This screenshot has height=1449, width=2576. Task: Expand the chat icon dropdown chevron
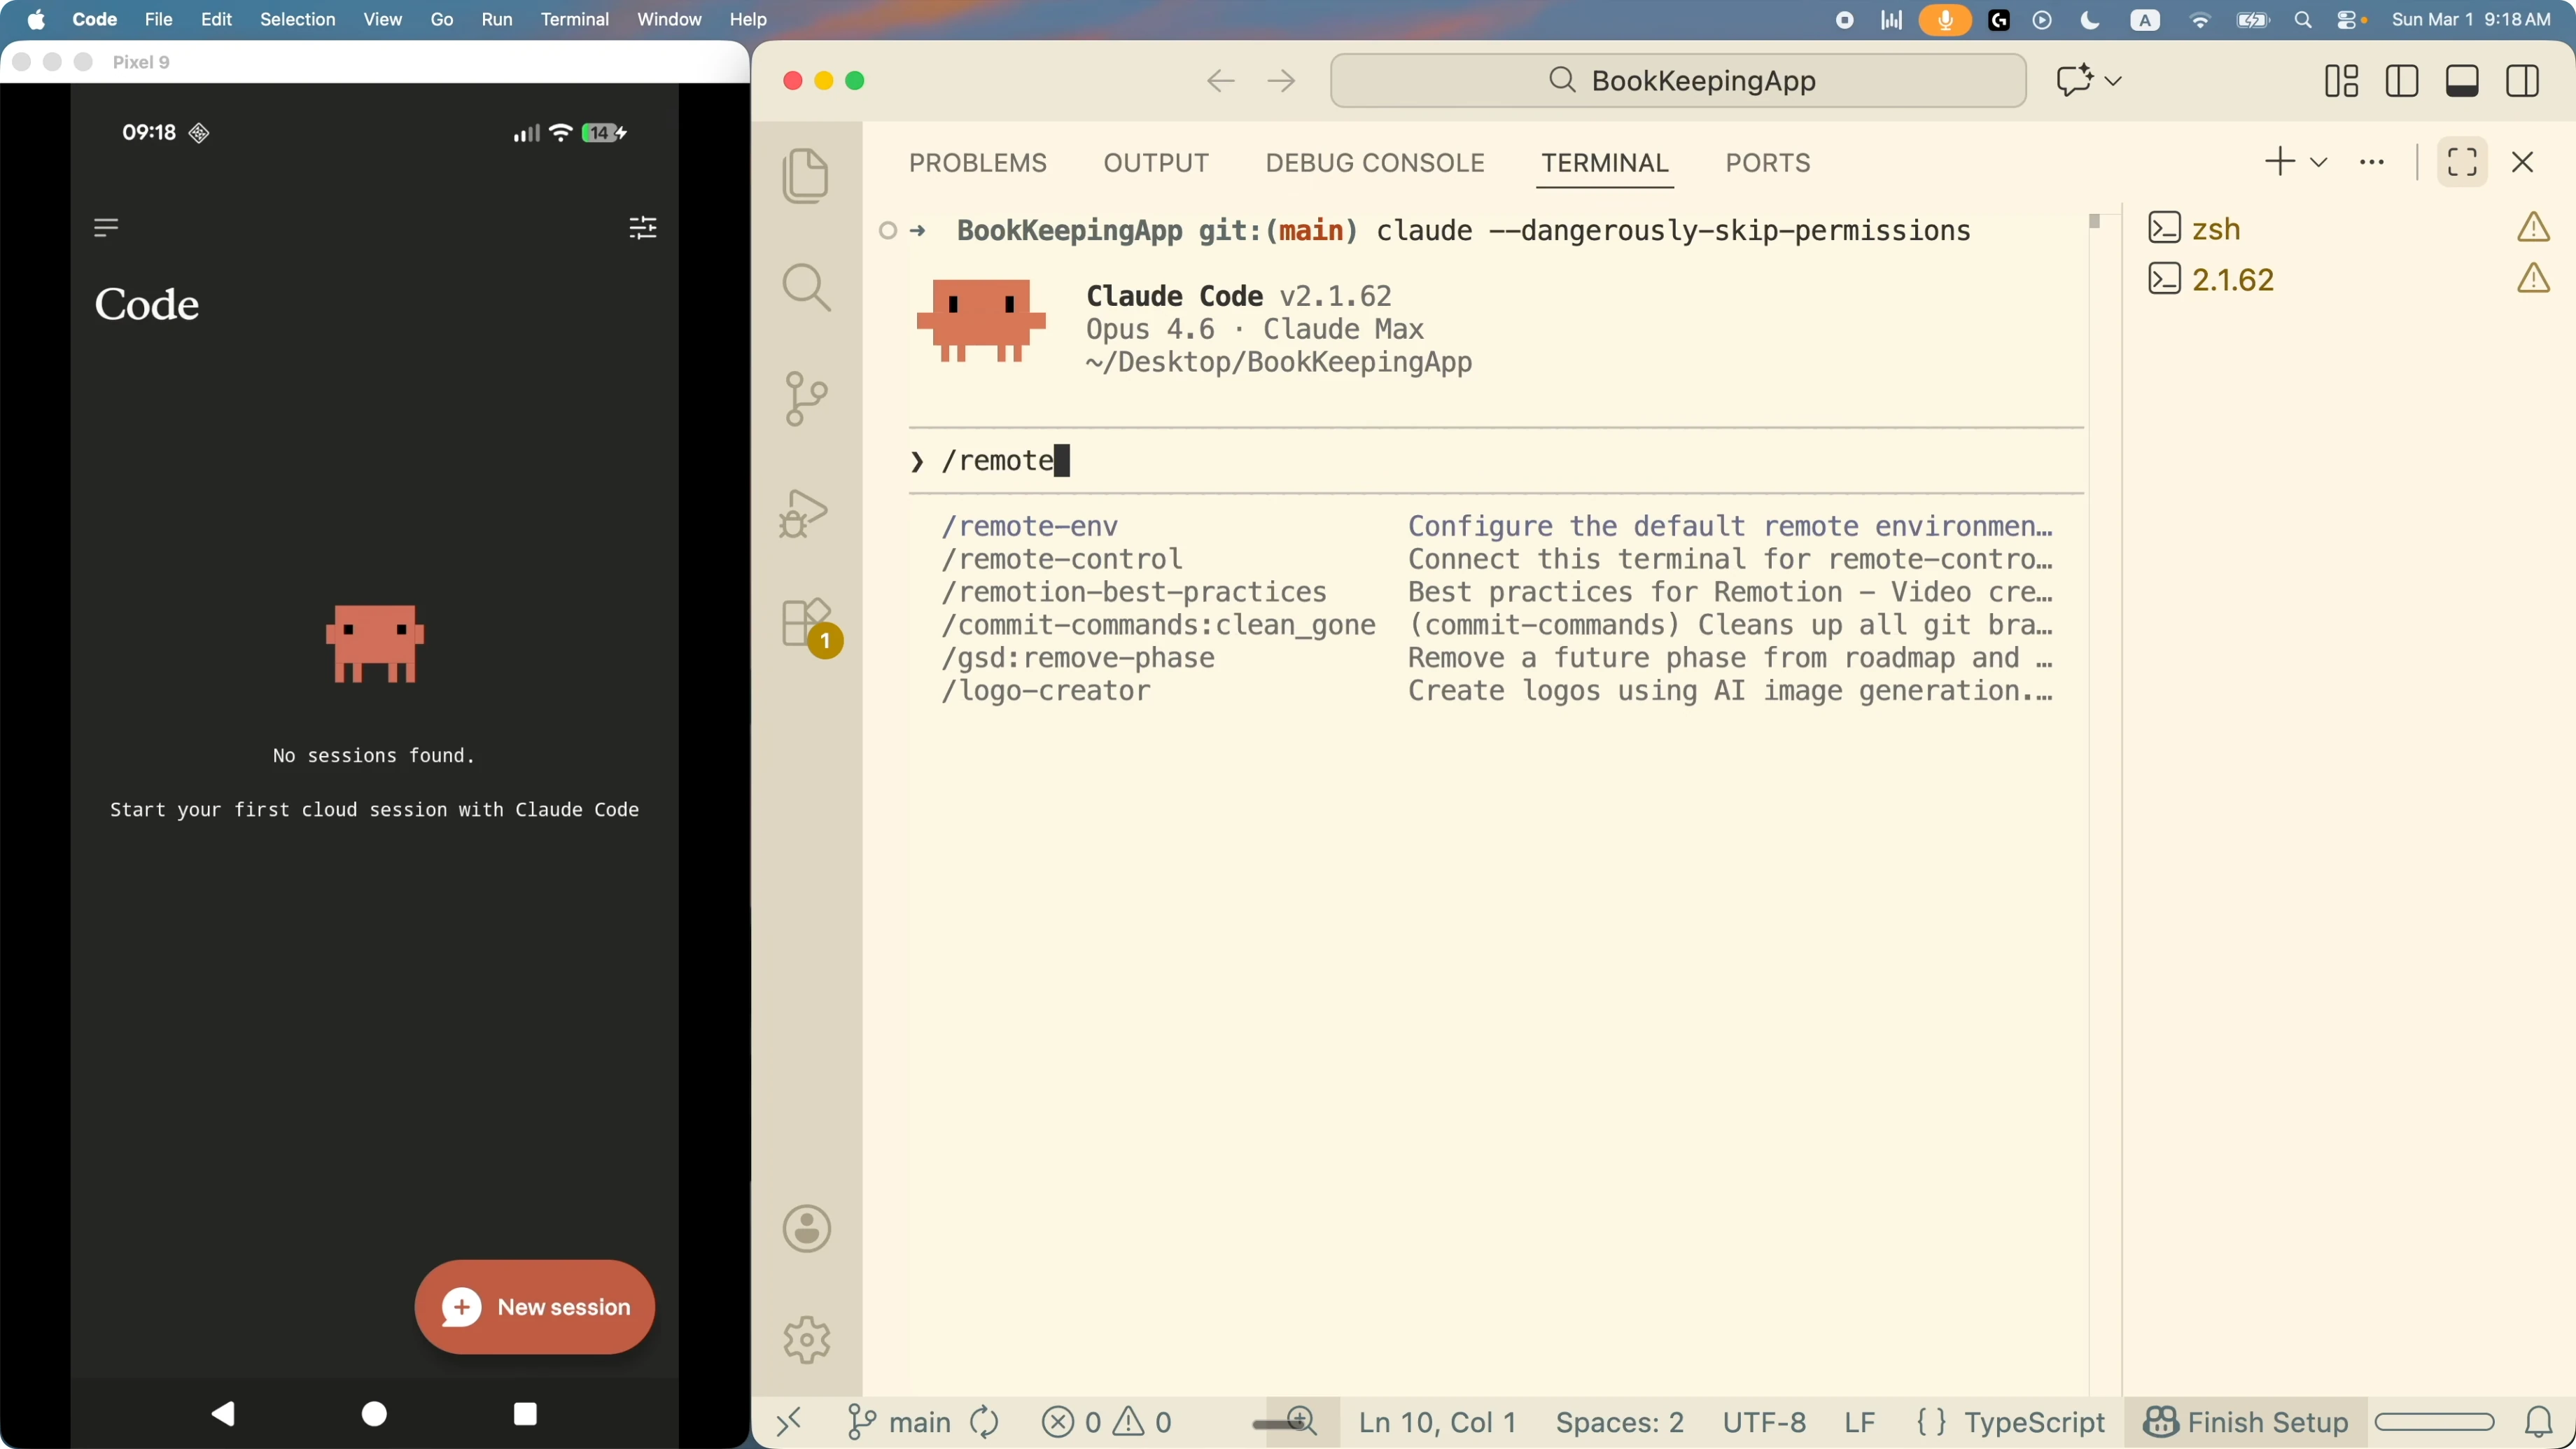2113,81
